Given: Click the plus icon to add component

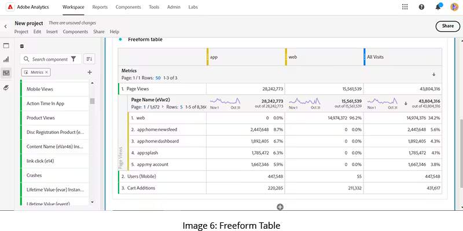Looking at the screenshot, I should tap(90, 72).
